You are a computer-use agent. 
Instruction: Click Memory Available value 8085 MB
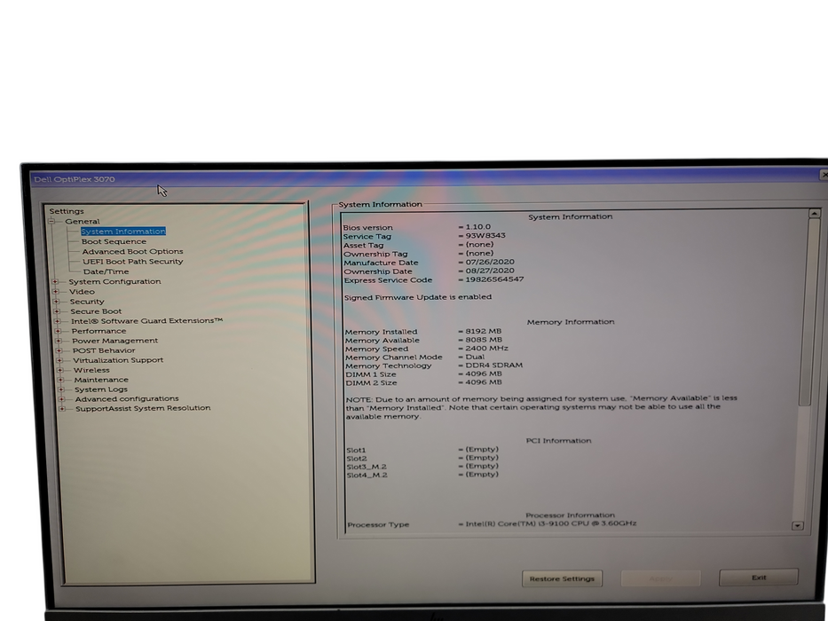484,340
